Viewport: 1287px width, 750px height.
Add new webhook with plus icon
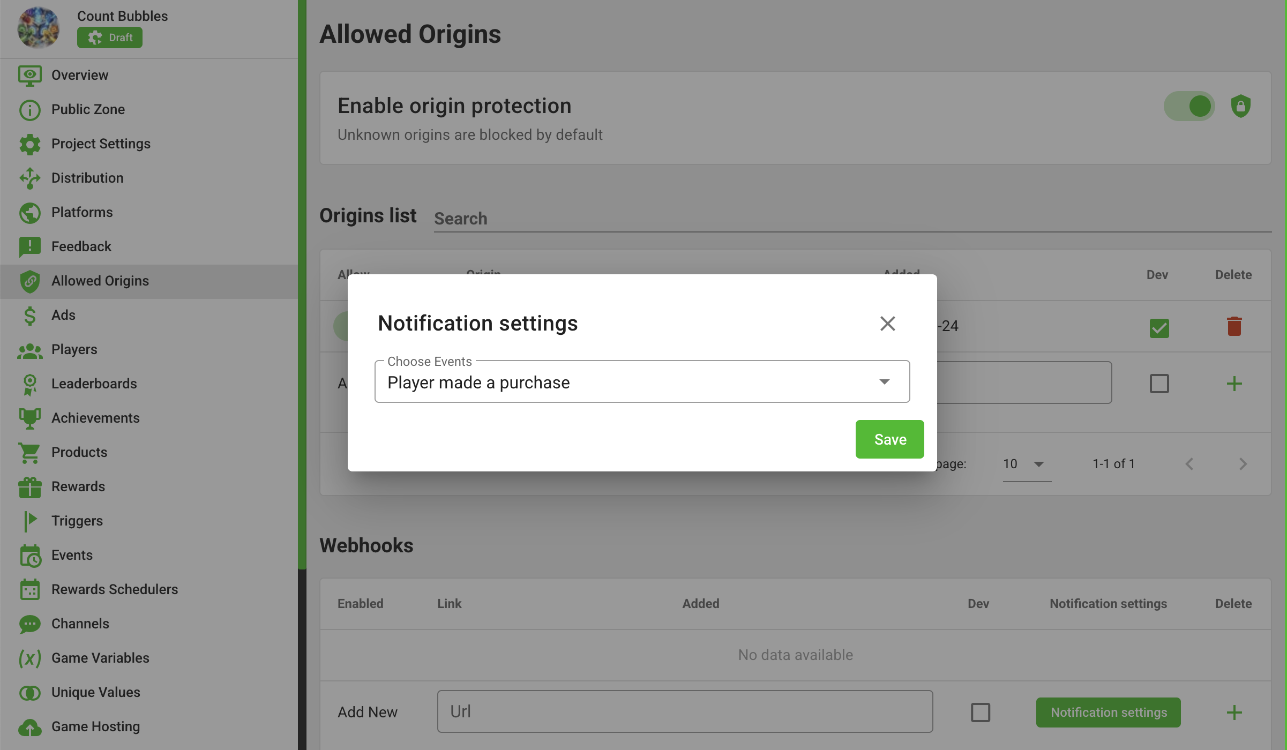(x=1234, y=712)
